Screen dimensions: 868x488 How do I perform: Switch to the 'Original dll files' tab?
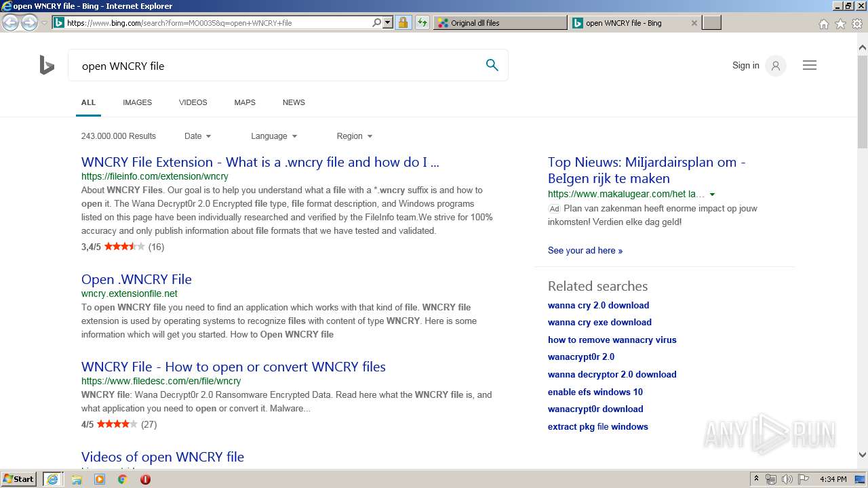(x=500, y=23)
